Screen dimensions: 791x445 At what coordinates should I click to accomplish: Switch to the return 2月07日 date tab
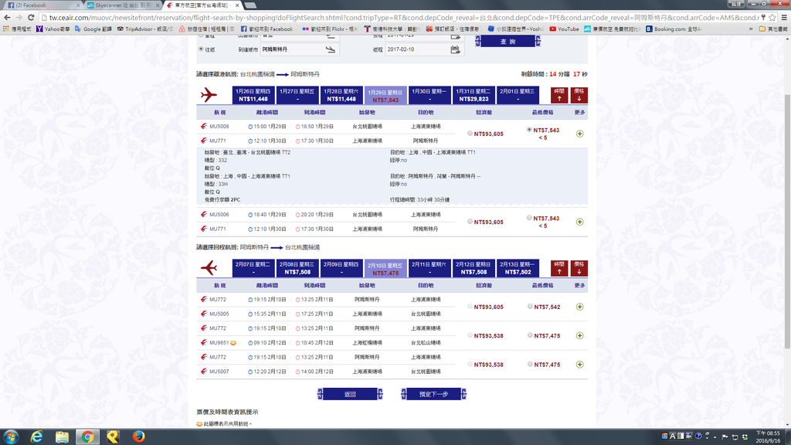253,268
